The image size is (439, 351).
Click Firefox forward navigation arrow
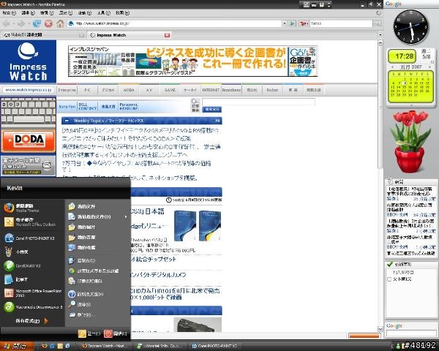click(21, 24)
